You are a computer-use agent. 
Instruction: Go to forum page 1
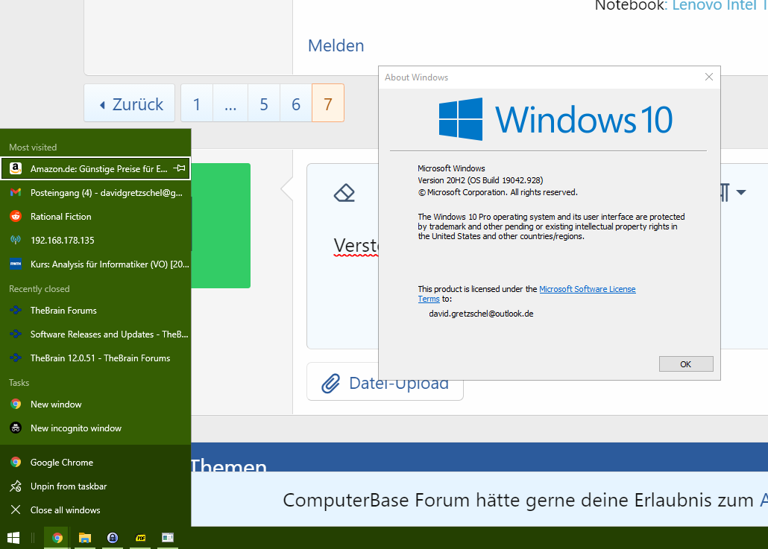(197, 104)
